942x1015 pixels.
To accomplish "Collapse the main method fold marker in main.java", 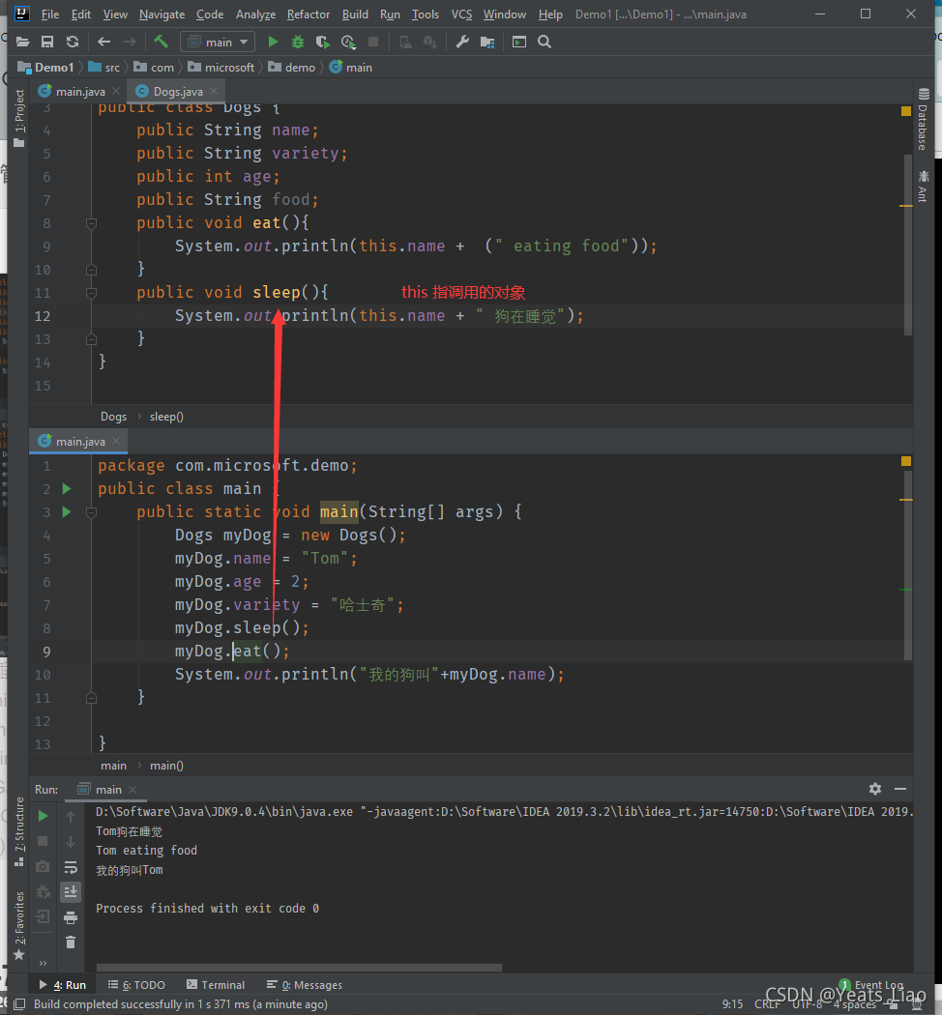I will tap(91, 512).
